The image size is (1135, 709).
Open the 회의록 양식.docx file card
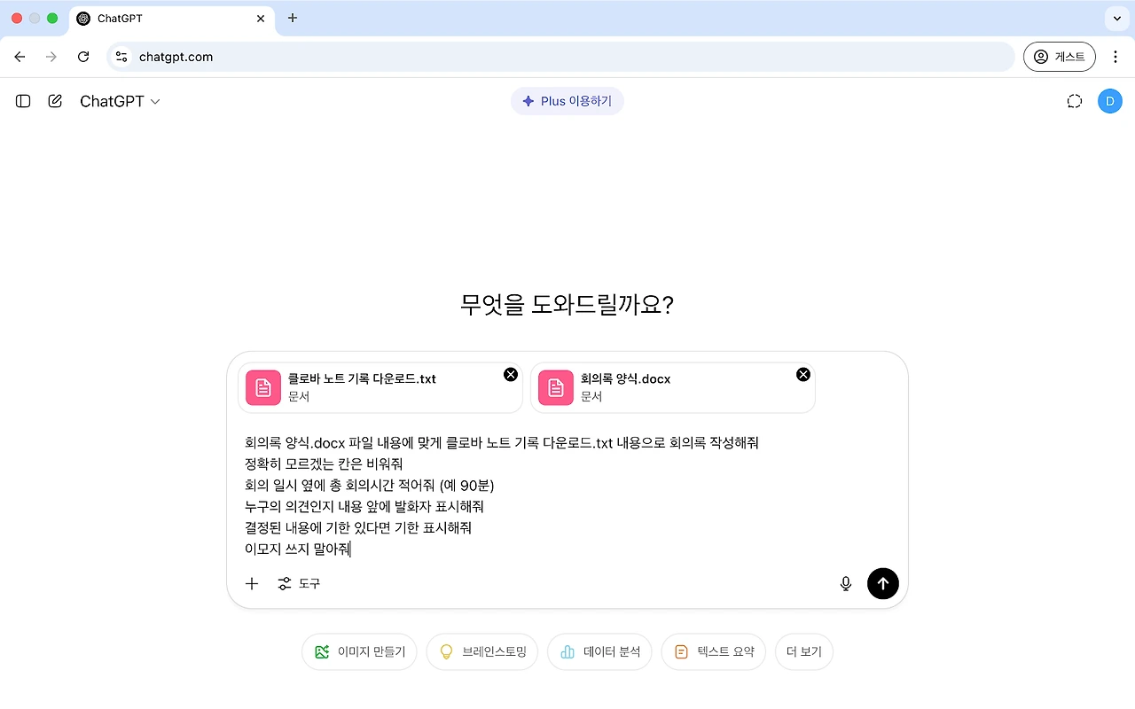coord(673,387)
